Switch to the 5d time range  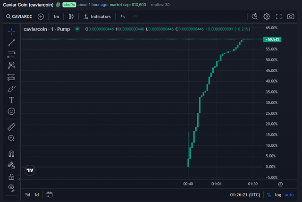point(28,194)
